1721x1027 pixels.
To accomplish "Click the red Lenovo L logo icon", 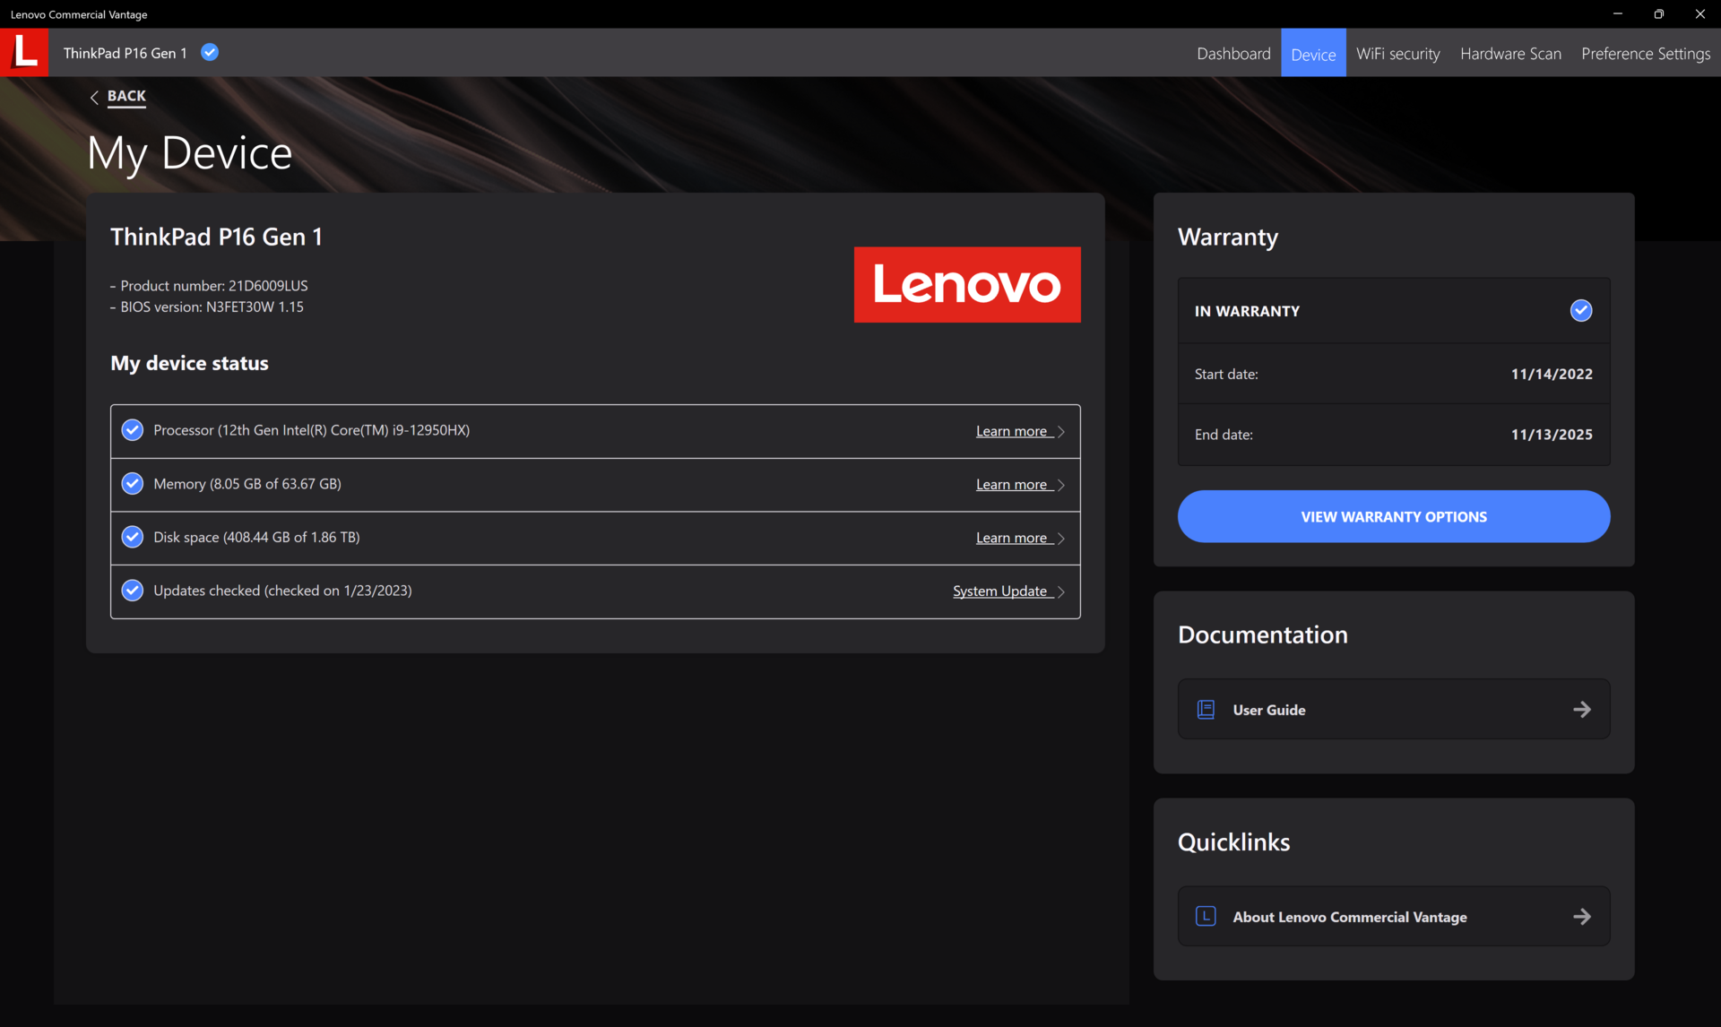I will 24,52.
